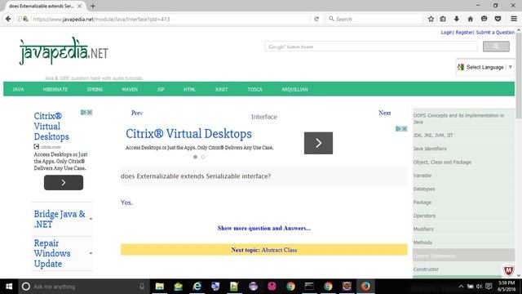522x294 pixels.
Task: Open OOPS Concepts sidebar topic
Action: pyautogui.click(x=458, y=118)
